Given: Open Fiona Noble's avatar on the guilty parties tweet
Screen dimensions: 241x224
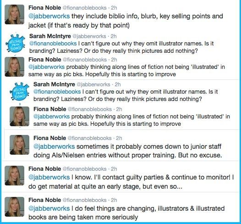Looking at the screenshot, I should [14, 175].
